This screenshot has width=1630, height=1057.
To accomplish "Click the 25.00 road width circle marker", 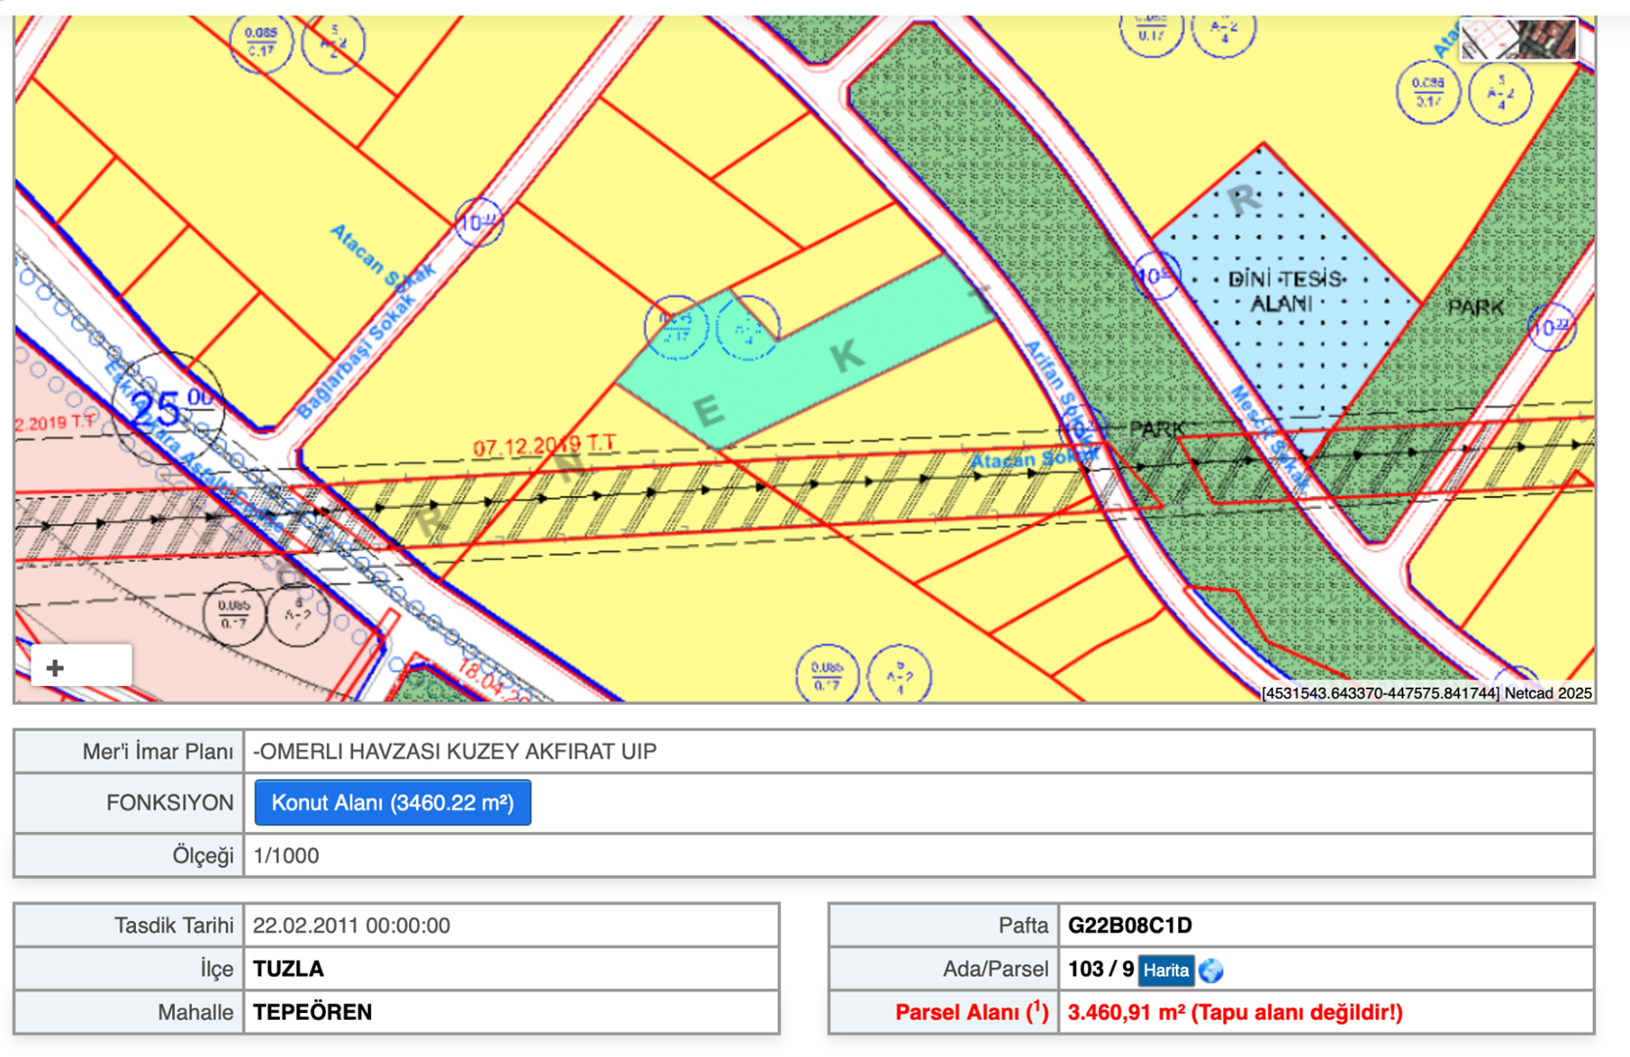I will click(167, 408).
